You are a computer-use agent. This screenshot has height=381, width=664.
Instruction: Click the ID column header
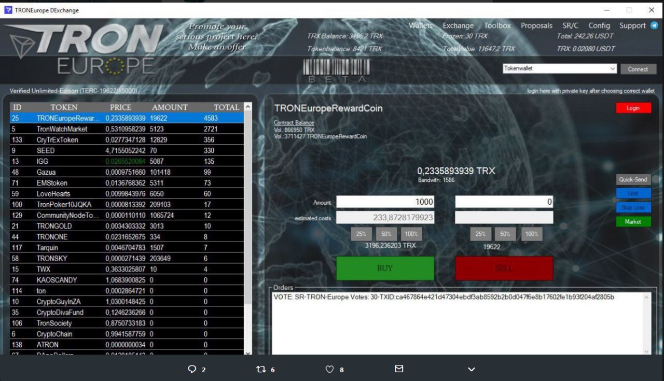17,107
